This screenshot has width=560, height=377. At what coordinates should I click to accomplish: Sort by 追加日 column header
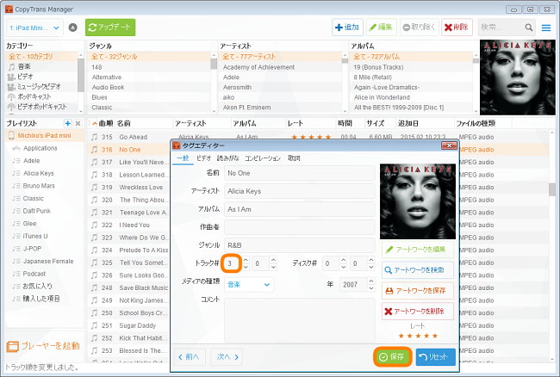(x=408, y=123)
